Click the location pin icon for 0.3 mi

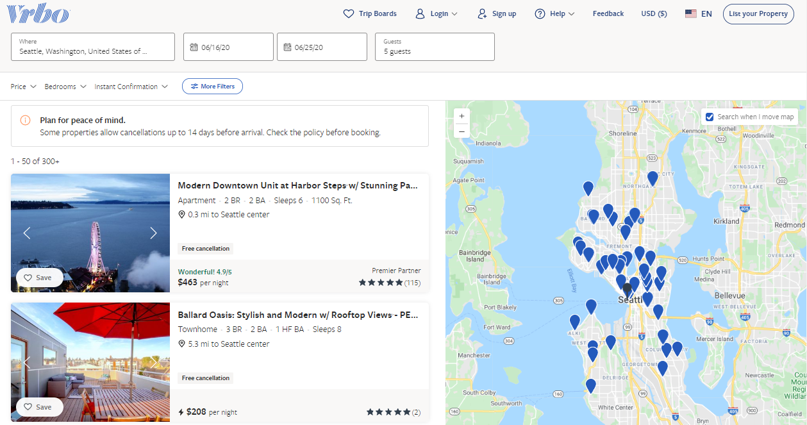181,215
